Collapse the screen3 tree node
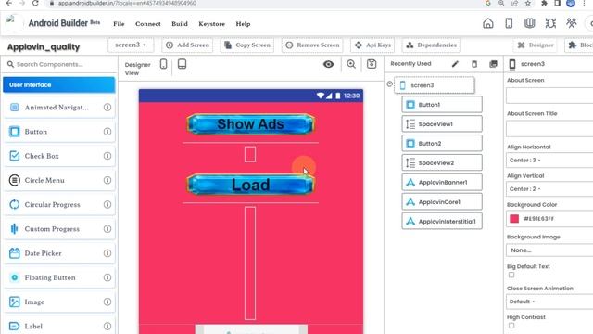Screen dimensions: 593x334 [389, 84]
